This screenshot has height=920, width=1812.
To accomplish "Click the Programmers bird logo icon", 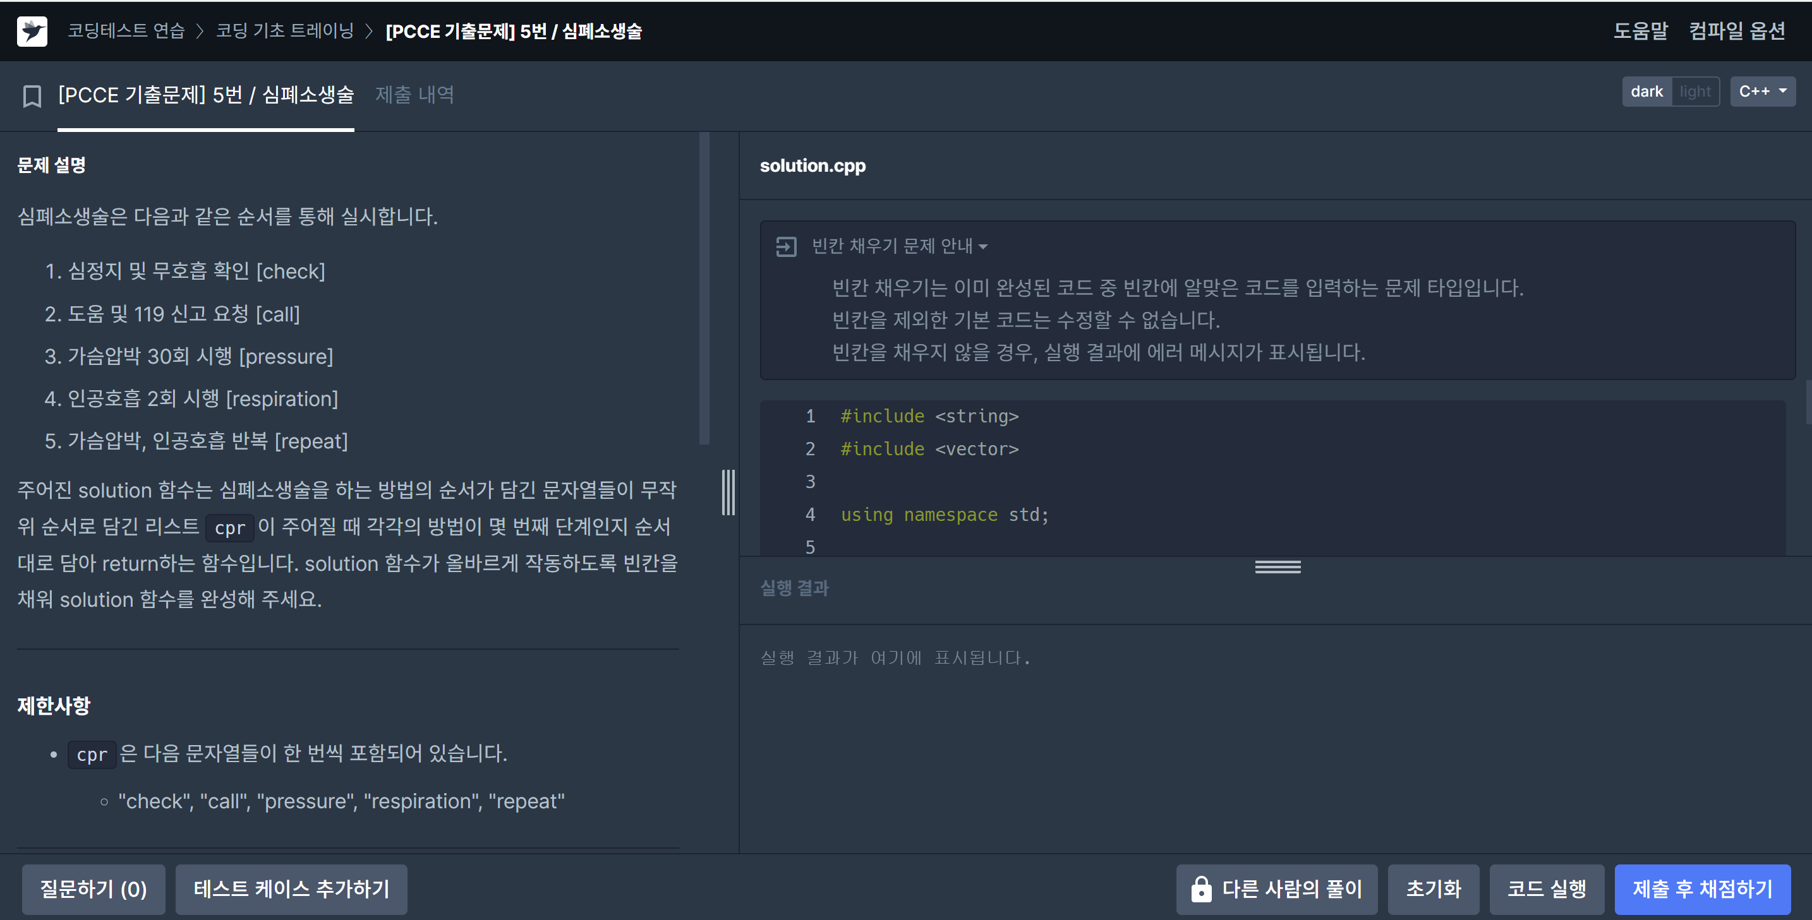I will (32, 31).
